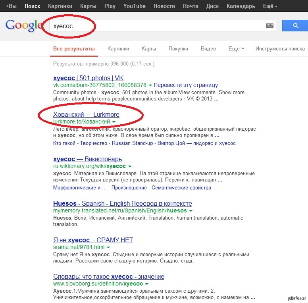308x303 pixels.
Task: Switch to the Покупки results tab
Action: pyautogui.click(x=178, y=49)
